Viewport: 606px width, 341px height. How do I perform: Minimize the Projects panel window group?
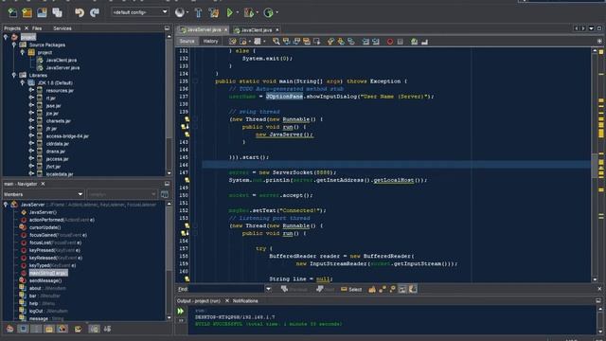167,28
